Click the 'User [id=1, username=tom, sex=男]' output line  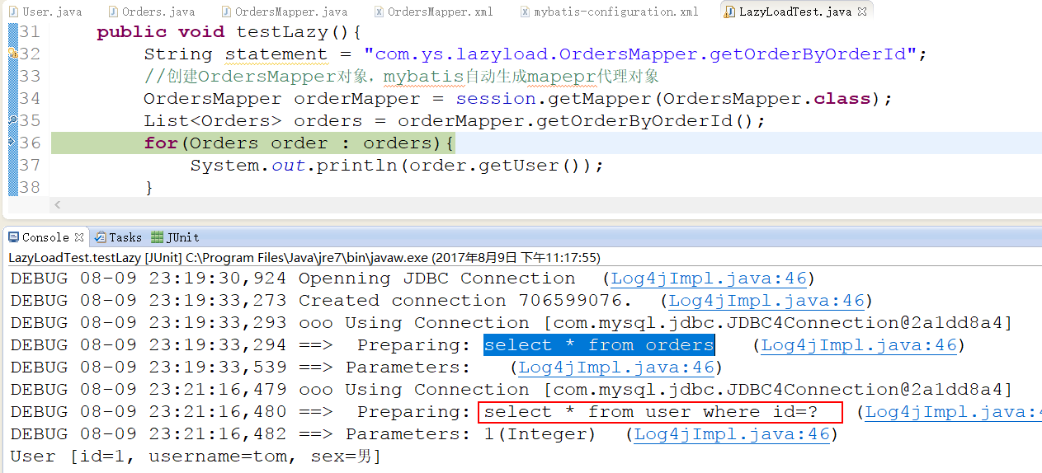[196, 457]
